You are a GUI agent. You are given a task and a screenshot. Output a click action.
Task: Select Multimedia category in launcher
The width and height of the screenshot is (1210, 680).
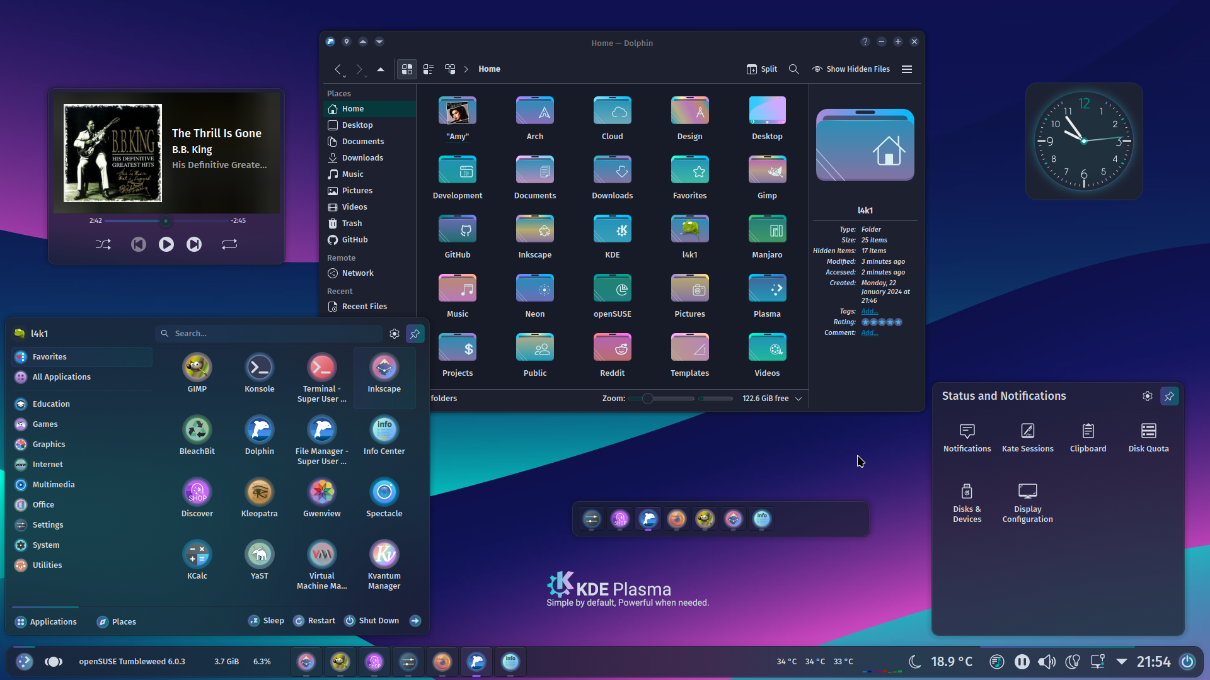point(82,485)
